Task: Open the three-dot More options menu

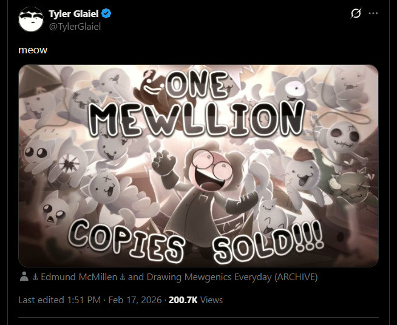Action: click(x=373, y=13)
